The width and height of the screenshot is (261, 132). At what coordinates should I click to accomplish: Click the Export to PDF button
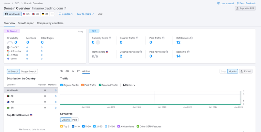coord(245,8)
